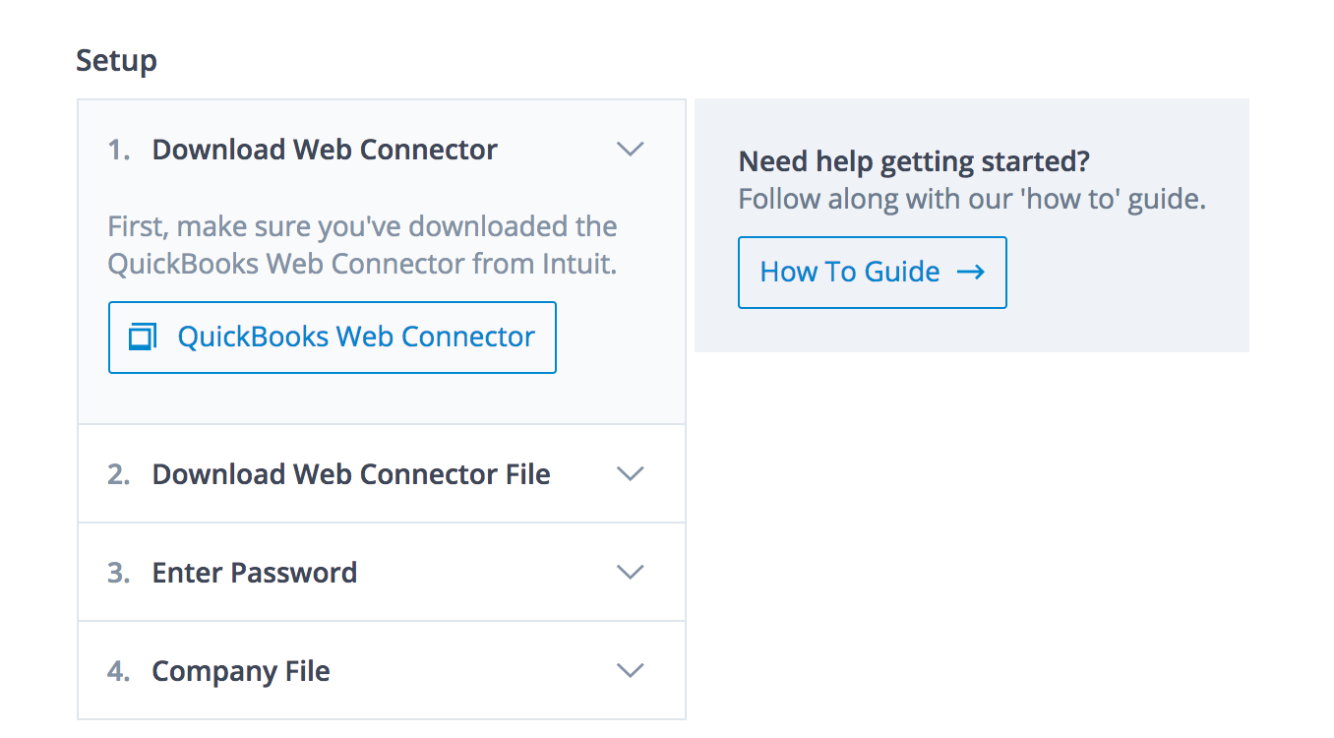Viewport: 1334px width, 738px height.
Task: Click the Setup heading
Action: point(116,61)
